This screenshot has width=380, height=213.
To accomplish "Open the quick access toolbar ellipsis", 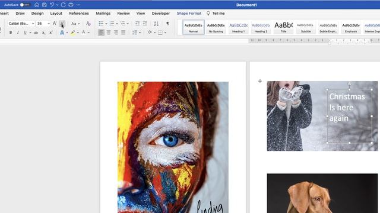I will 78,5.
